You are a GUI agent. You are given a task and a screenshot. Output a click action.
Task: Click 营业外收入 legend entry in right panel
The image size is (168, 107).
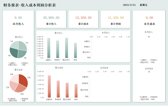coord(145,62)
